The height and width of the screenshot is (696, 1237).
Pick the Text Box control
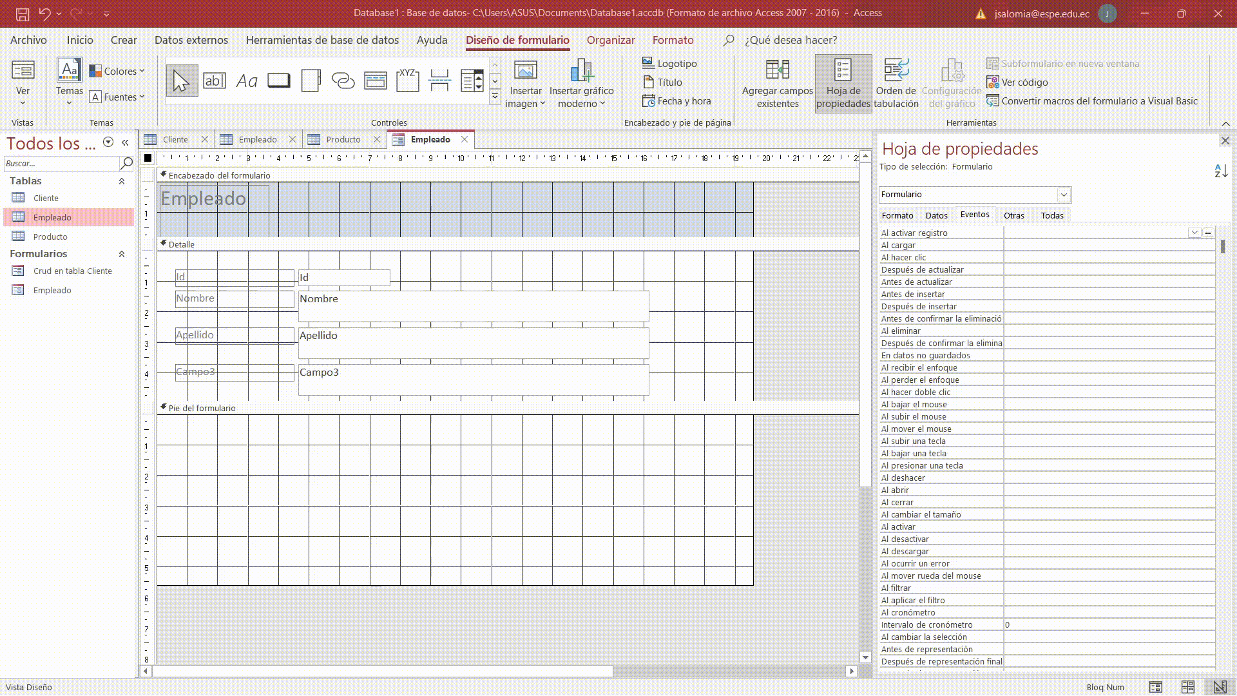pyautogui.click(x=215, y=81)
